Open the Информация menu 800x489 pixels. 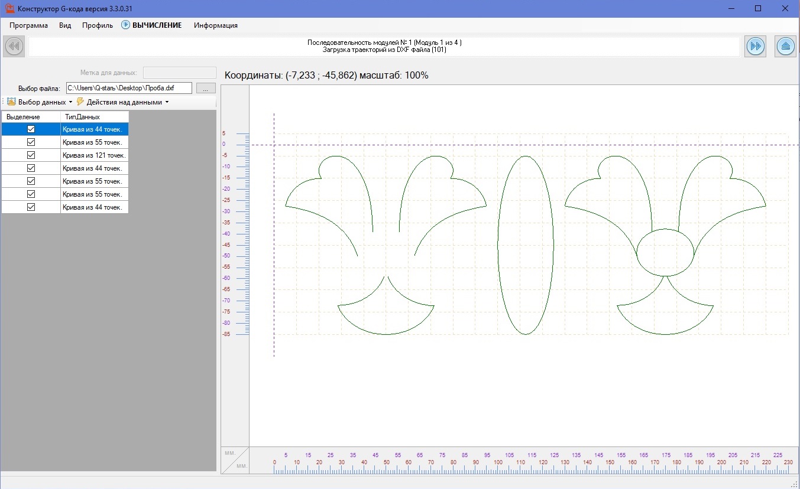216,25
